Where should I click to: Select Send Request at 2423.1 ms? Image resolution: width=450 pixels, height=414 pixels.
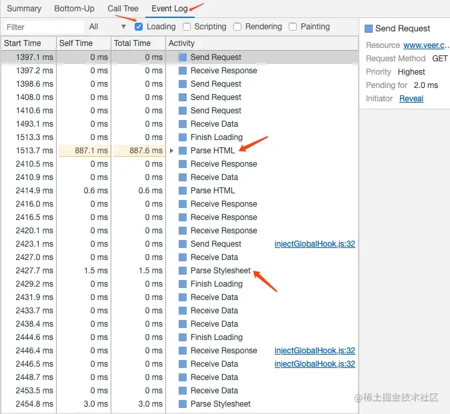pyautogui.click(x=179, y=244)
